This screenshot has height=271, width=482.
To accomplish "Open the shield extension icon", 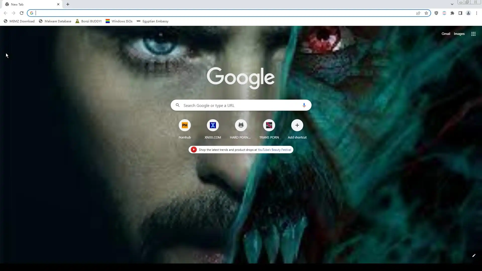I will pos(436,13).
